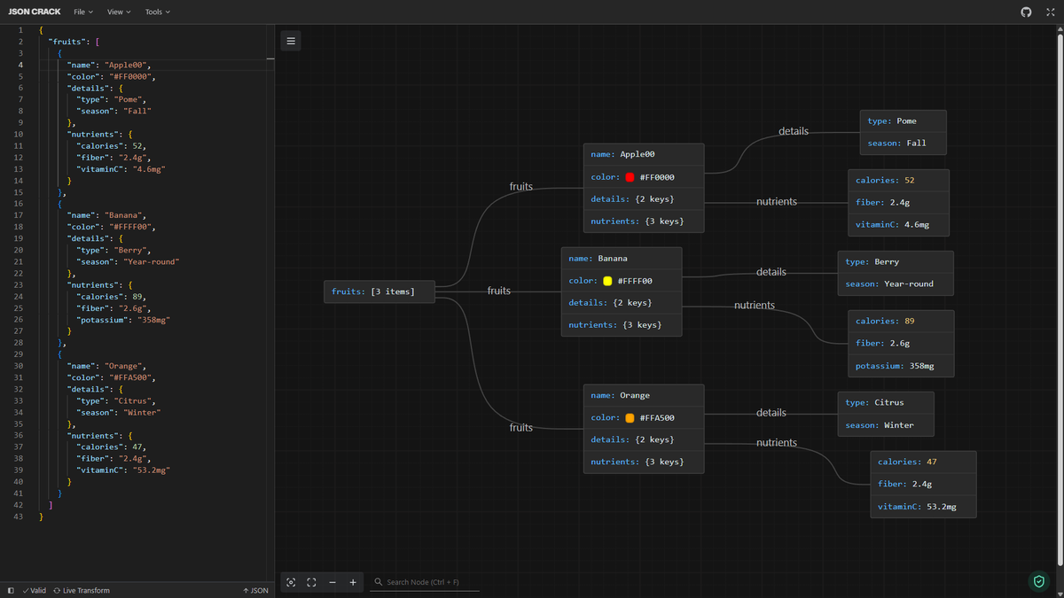This screenshot has width=1064, height=598.
Task: Open the Tools menu
Action: (x=157, y=12)
